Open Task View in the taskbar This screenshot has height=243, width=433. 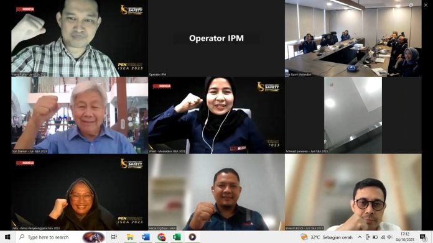coord(114,237)
